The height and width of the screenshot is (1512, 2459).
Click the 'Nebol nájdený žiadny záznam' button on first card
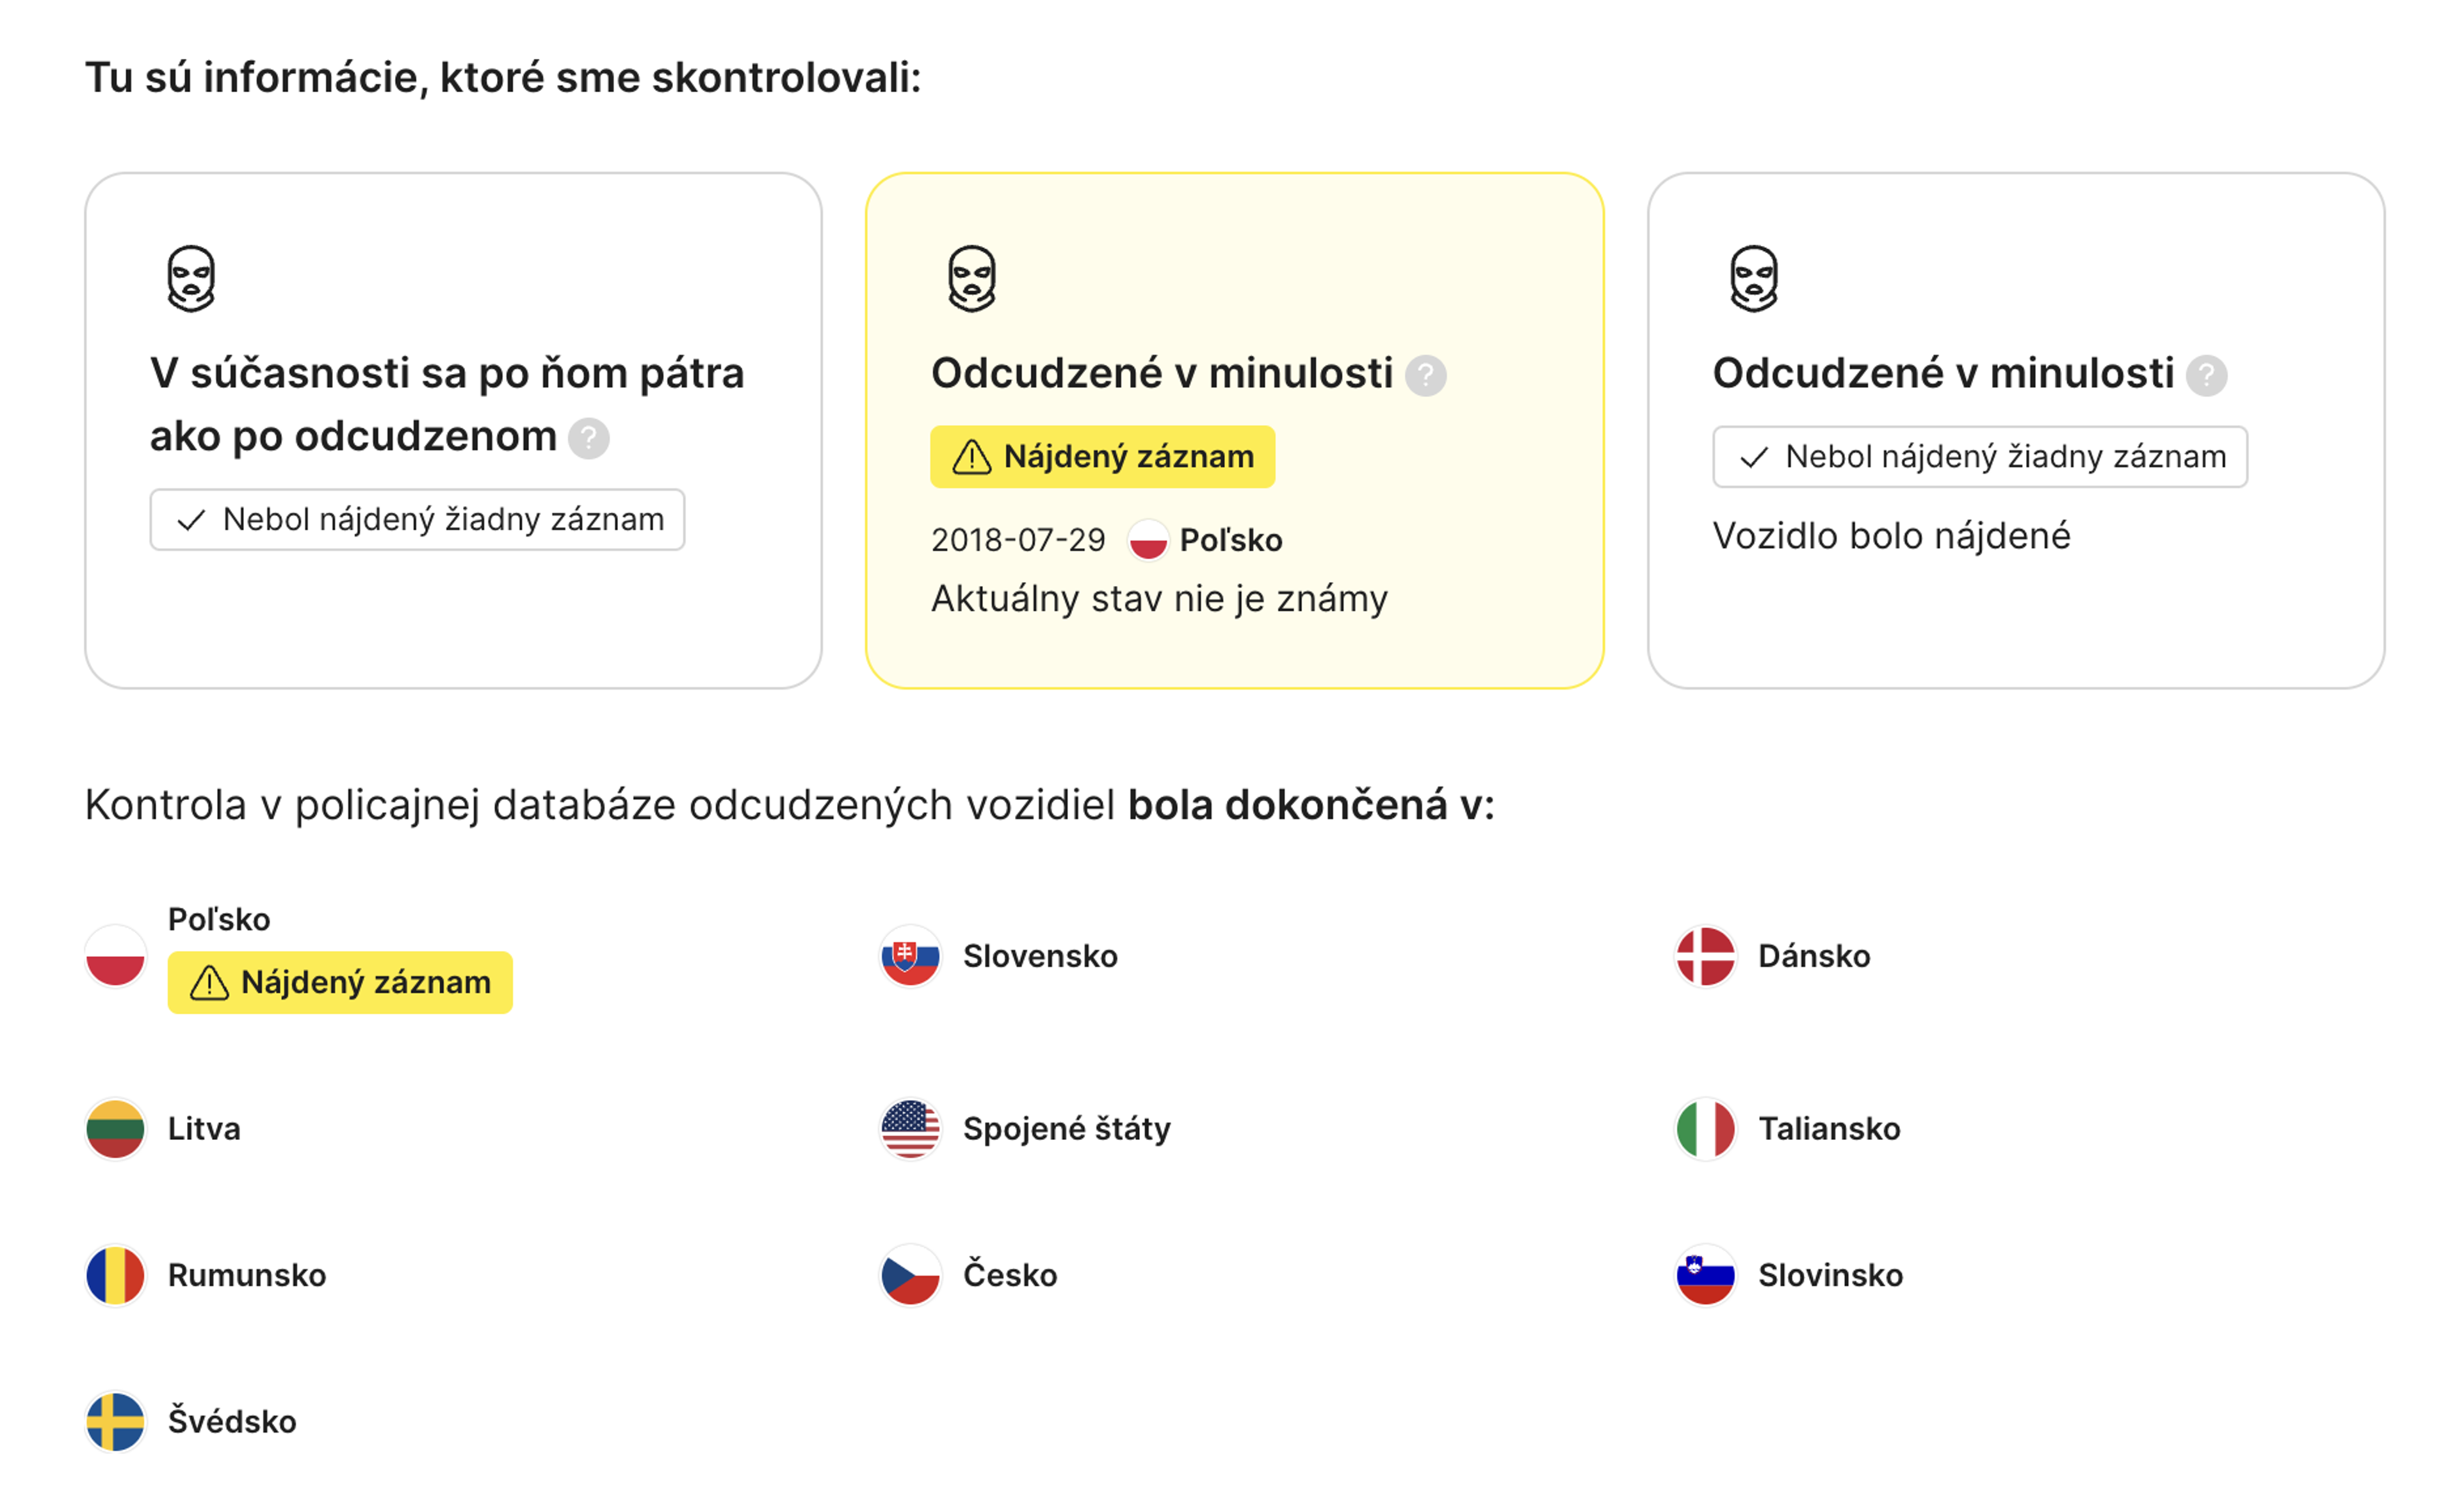418,519
